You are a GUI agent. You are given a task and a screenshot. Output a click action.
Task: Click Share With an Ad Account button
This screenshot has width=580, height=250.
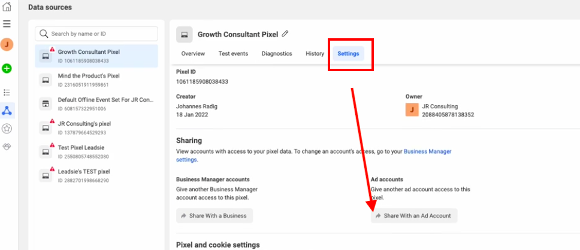point(414,216)
